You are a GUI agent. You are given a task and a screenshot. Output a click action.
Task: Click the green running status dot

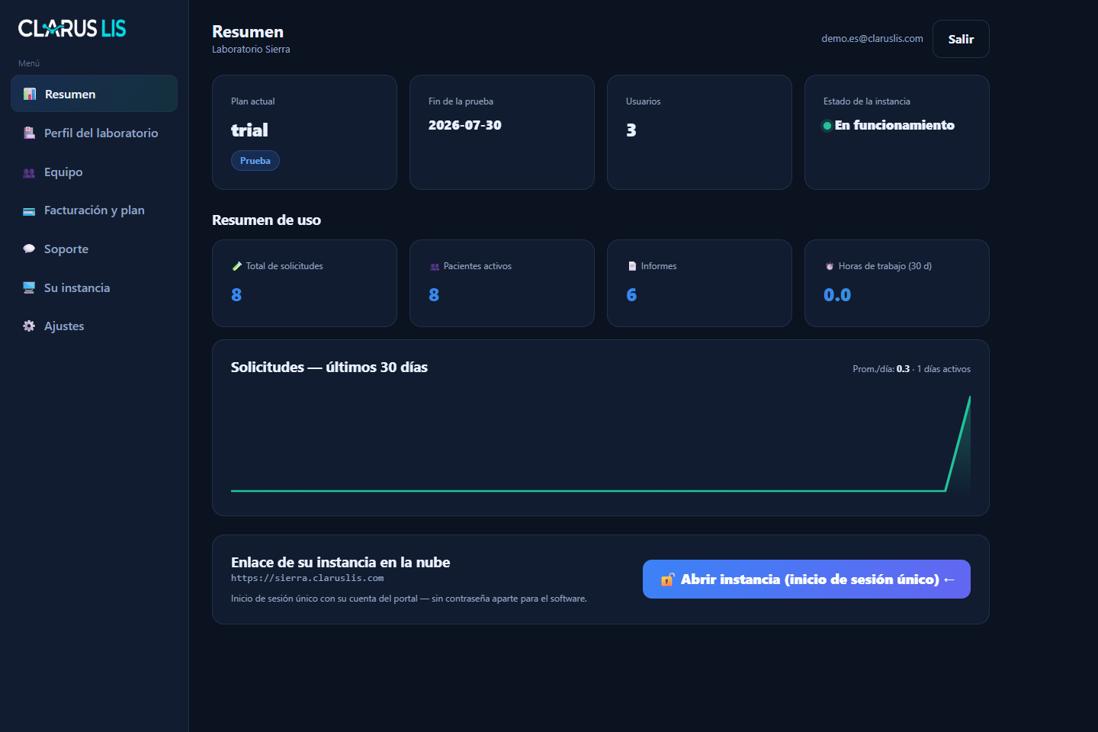point(827,126)
